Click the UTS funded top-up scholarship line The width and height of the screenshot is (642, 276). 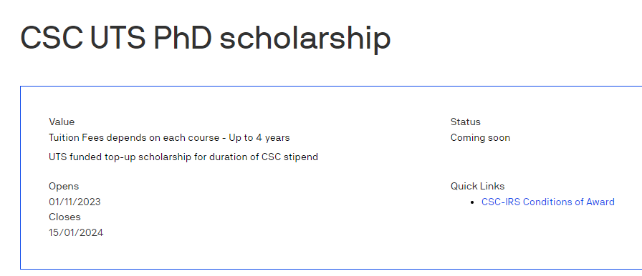[183, 157]
